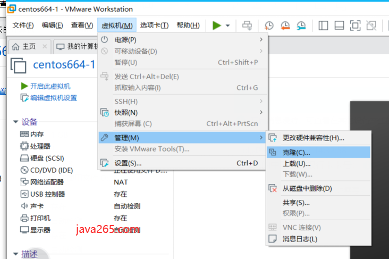The image size is (389, 259).
Task: Open the 文件(F) menu
Action: [x=23, y=26]
